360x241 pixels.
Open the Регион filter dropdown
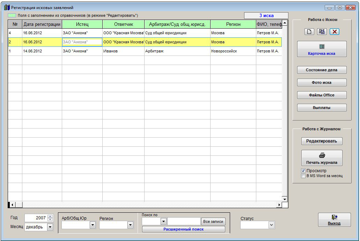[x=130, y=225]
